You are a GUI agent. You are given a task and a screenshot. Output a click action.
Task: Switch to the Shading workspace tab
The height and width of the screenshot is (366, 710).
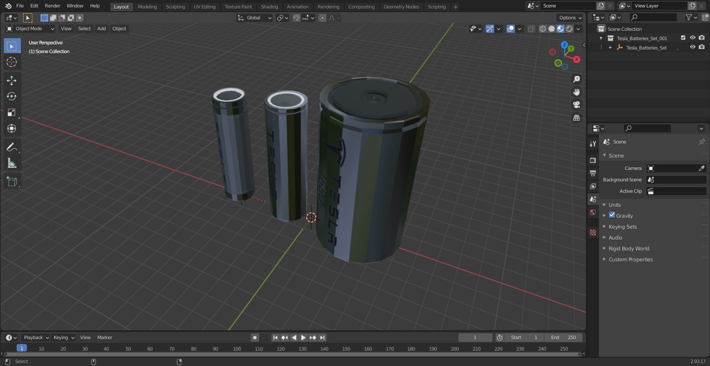(x=269, y=7)
